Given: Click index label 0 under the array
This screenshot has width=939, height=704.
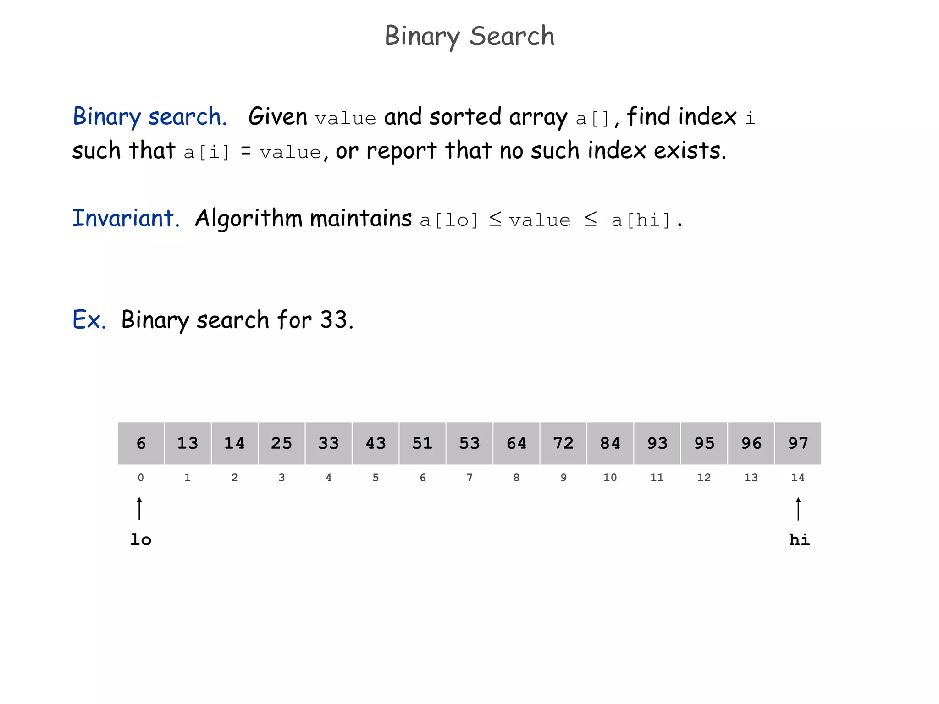Looking at the screenshot, I should click(x=141, y=478).
